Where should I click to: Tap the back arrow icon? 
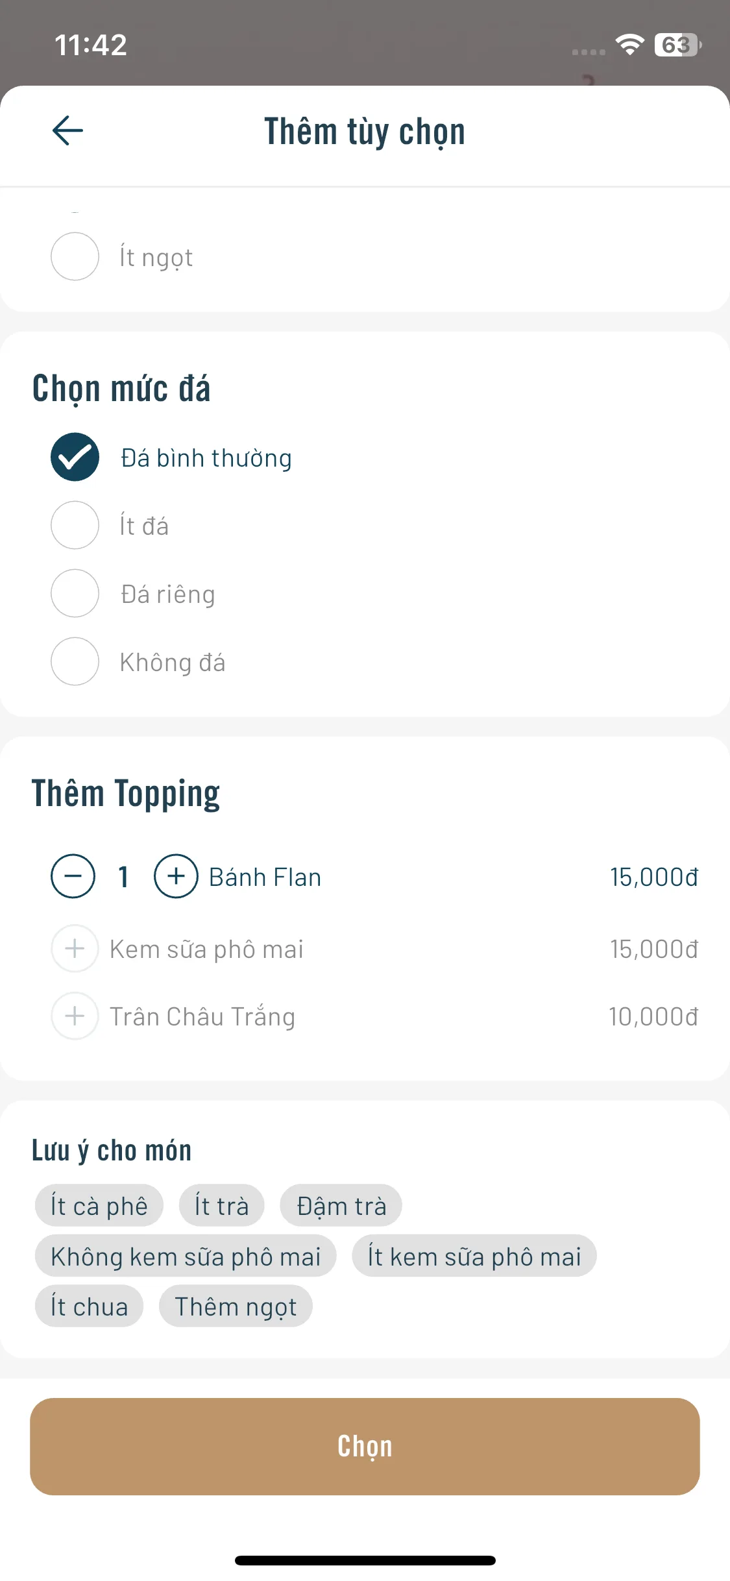pos(67,130)
